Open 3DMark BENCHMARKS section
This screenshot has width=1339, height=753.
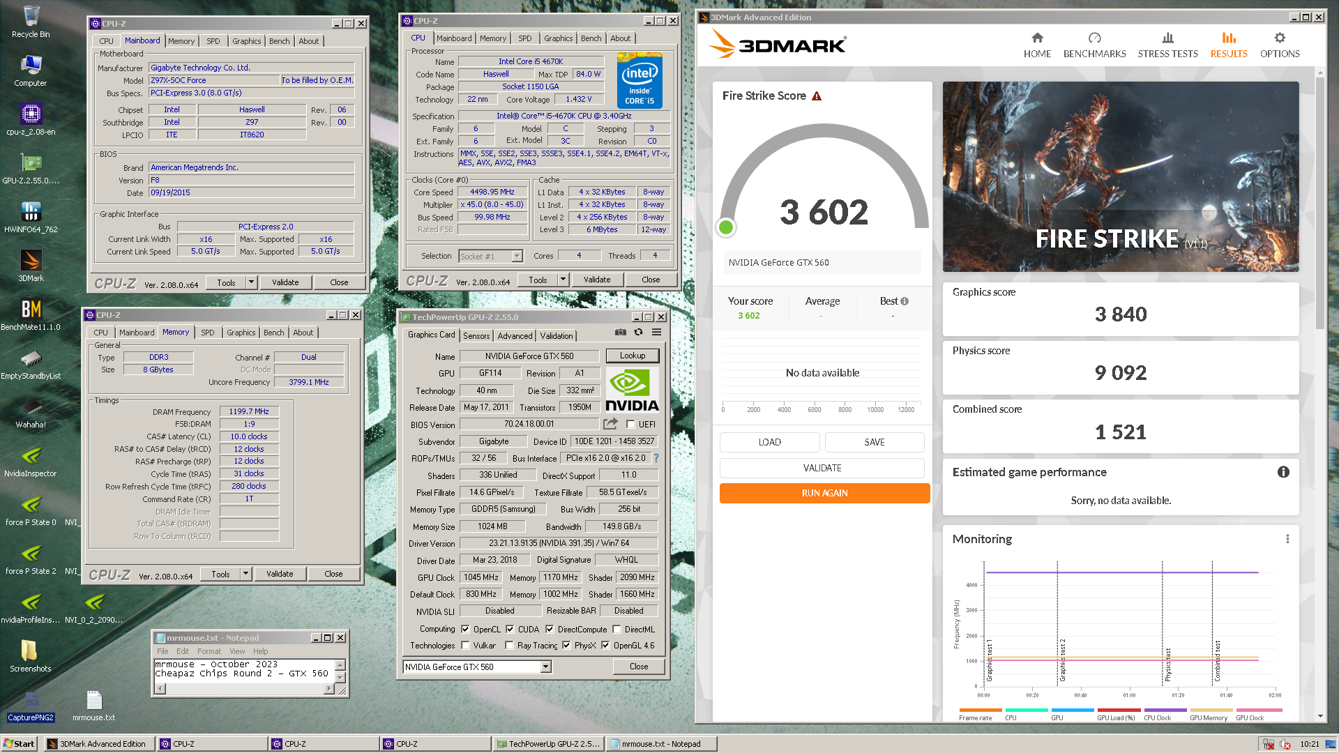1094,45
